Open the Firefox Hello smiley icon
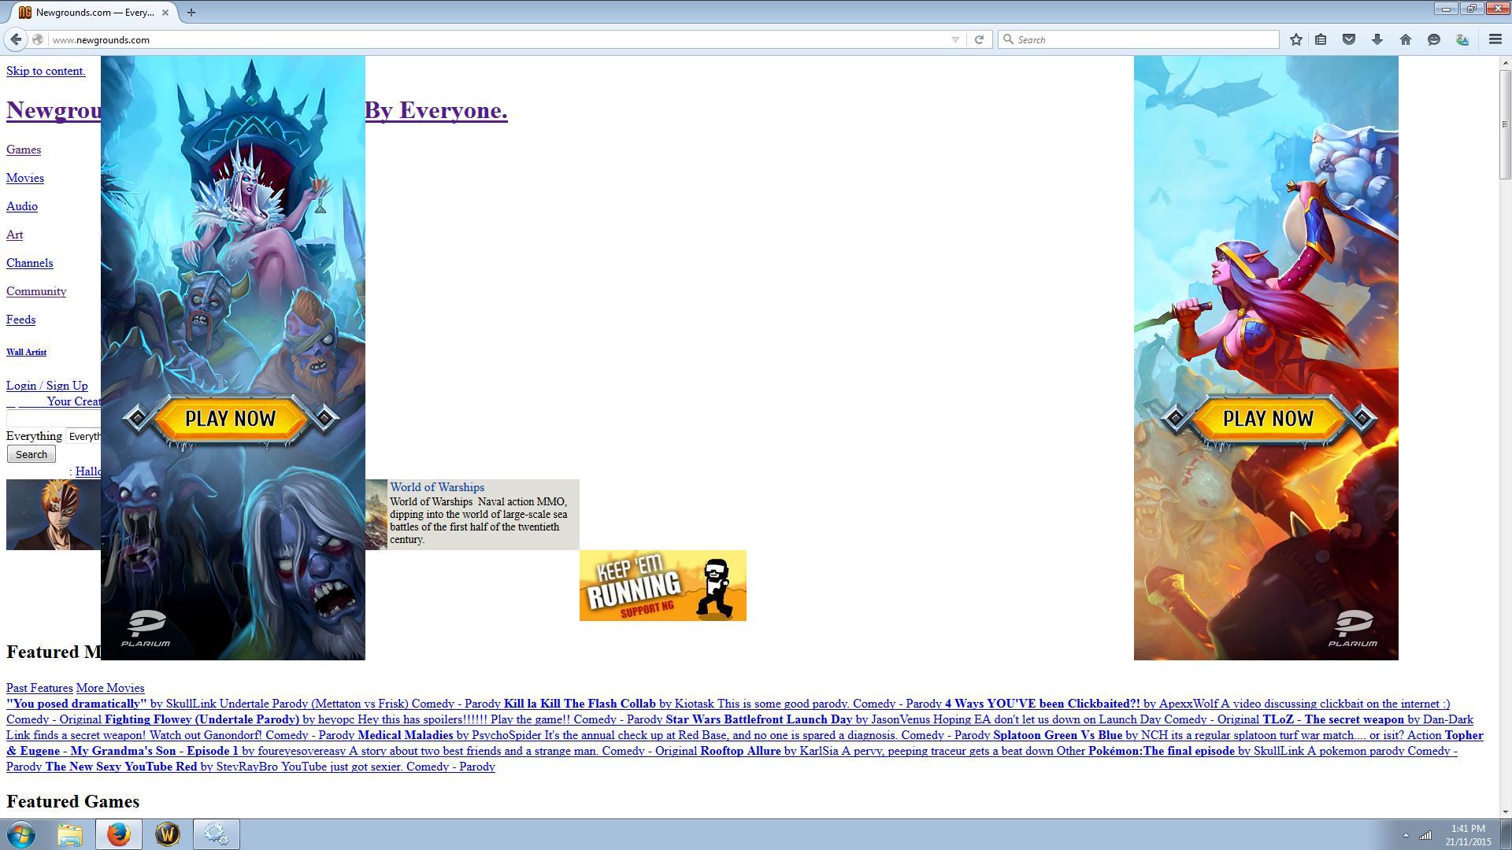This screenshot has width=1512, height=850. pyautogui.click(x=1433, y=39)
